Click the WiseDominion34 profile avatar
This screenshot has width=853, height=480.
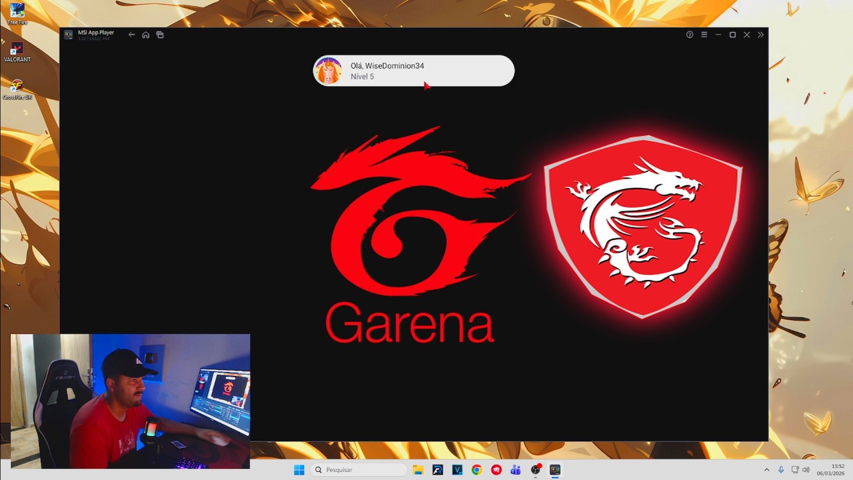[329, 71]
